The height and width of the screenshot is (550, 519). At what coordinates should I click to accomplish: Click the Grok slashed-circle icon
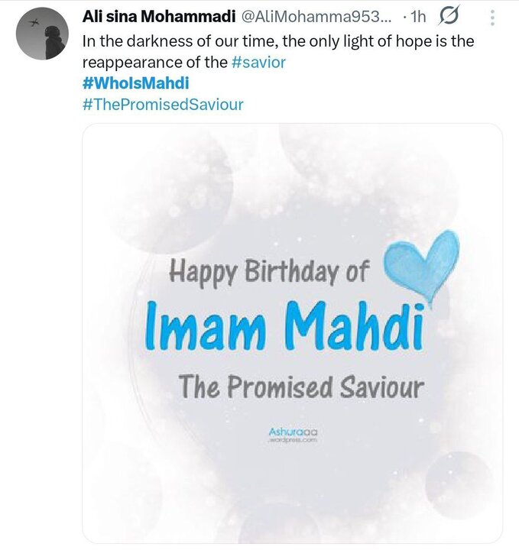452,15
